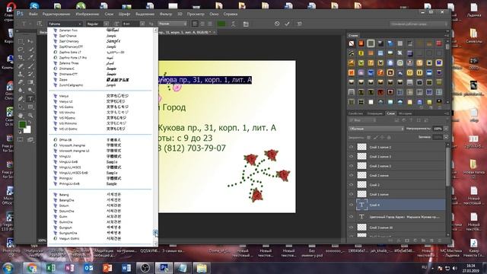Select the Clone Stamp tool
This screenshot has width=487, height=274.
coord(21,74)
